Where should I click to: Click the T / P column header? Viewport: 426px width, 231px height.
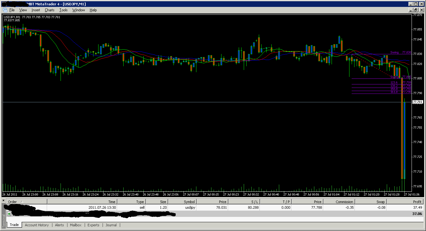point(276,202)
